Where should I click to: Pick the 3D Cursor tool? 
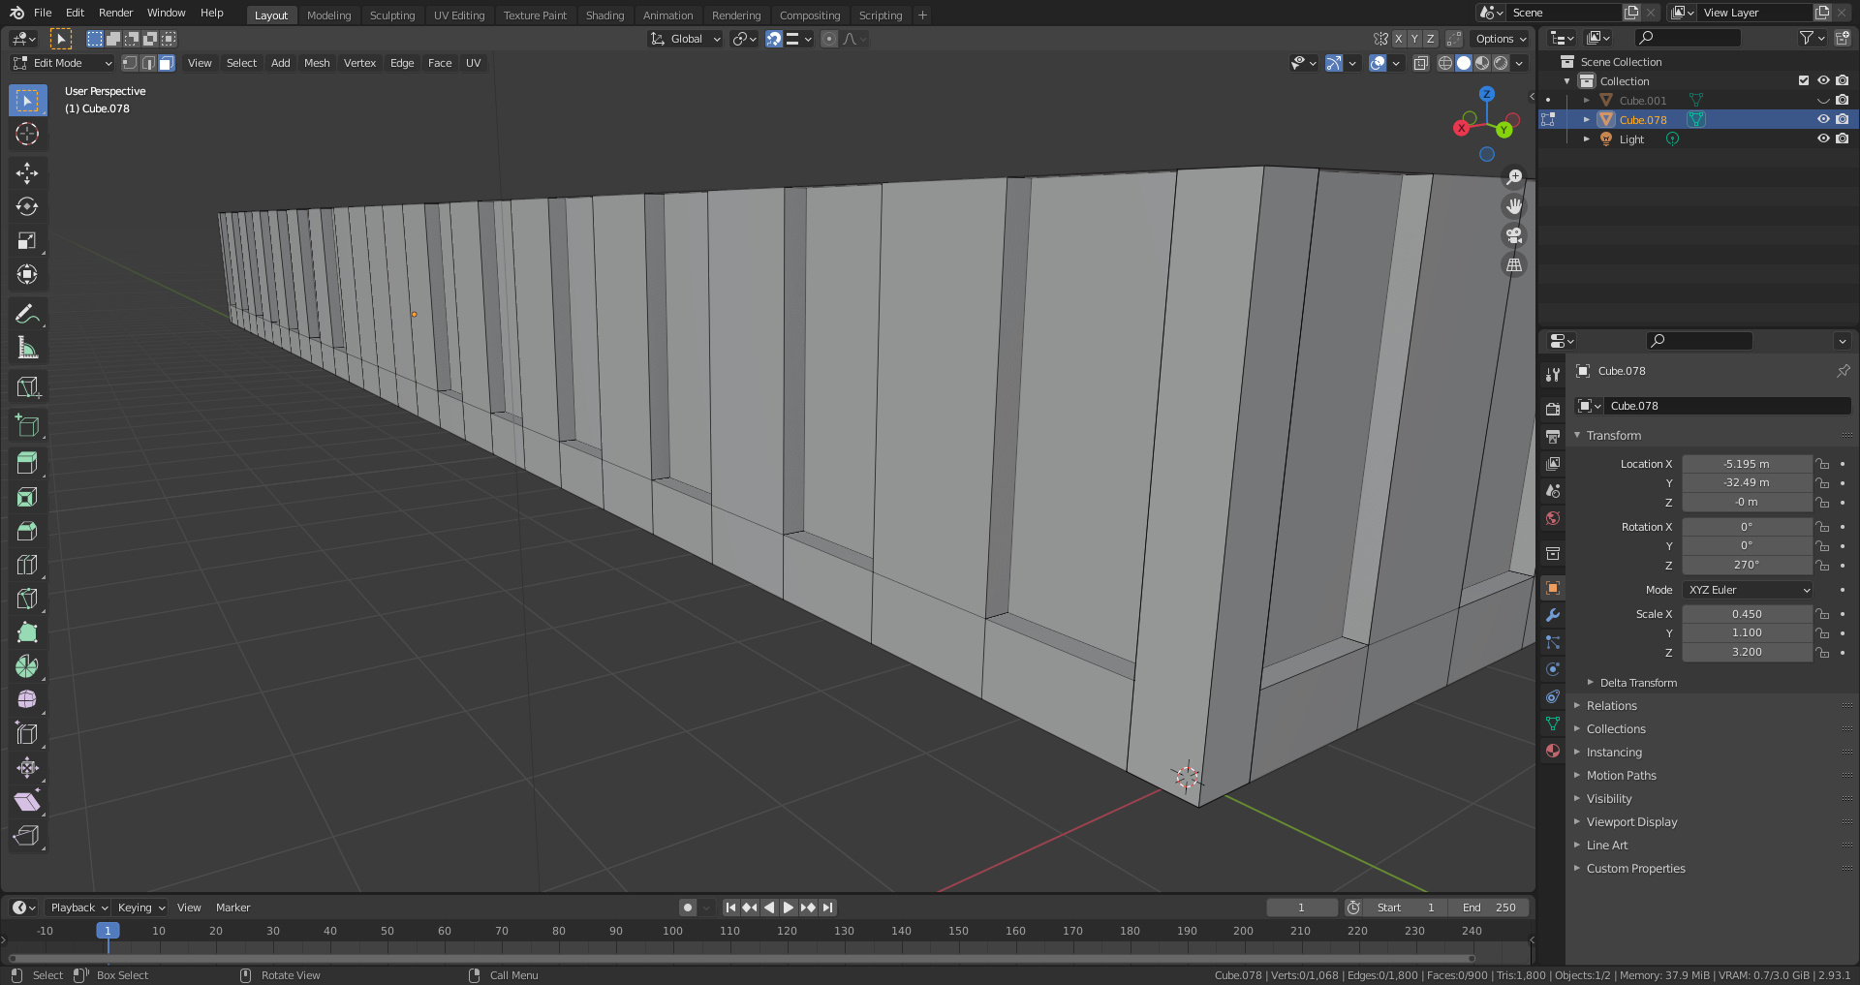click(27, 135)
